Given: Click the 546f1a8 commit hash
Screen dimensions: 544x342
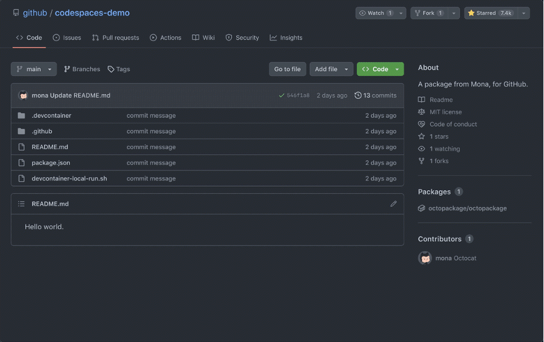Looking at the screenshot, I should pyautogui.click(x=298, y=96).
